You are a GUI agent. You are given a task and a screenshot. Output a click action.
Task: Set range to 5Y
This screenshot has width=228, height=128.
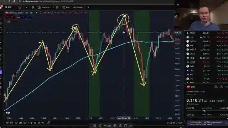tap(39, 123)
